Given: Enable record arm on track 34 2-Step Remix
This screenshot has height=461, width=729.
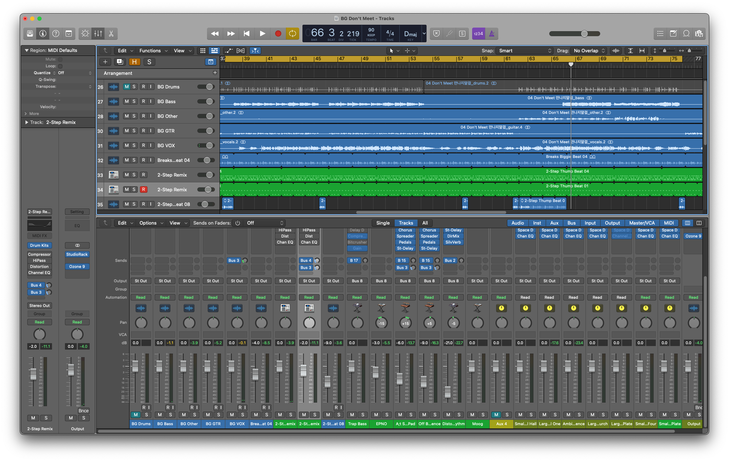Looking at the screenshot, I should [144, 189].
